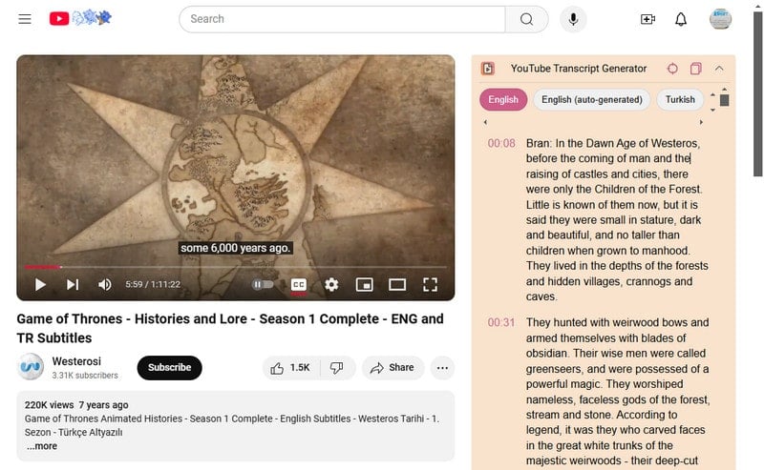
Task: Click transcript line "Bran: In the Dawn Age"
Action: coord(613,144)
